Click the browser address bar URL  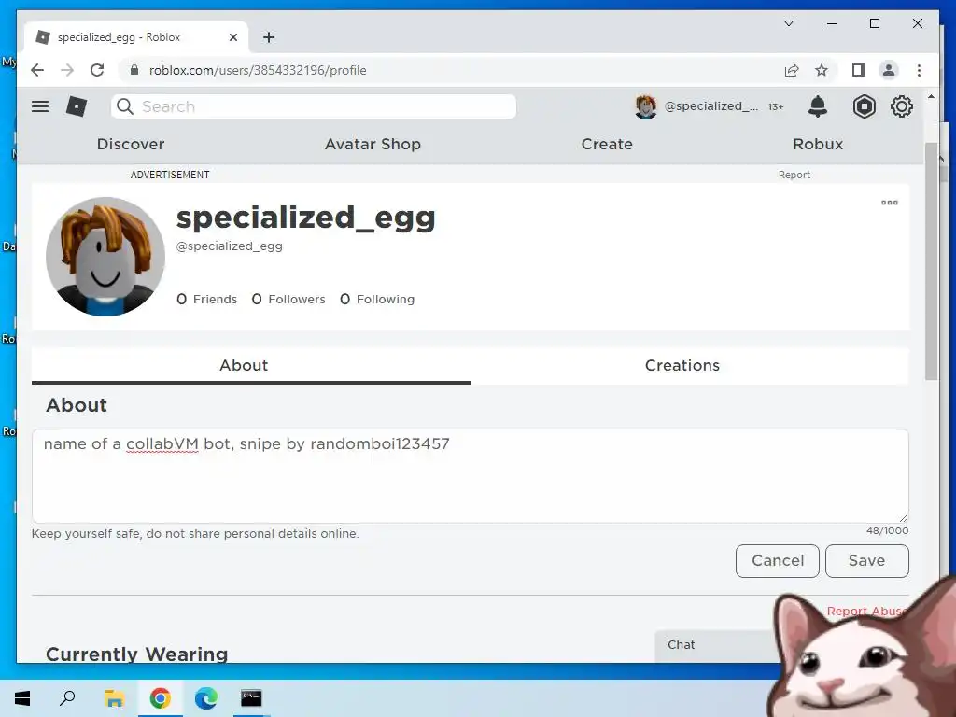(258, 70)
